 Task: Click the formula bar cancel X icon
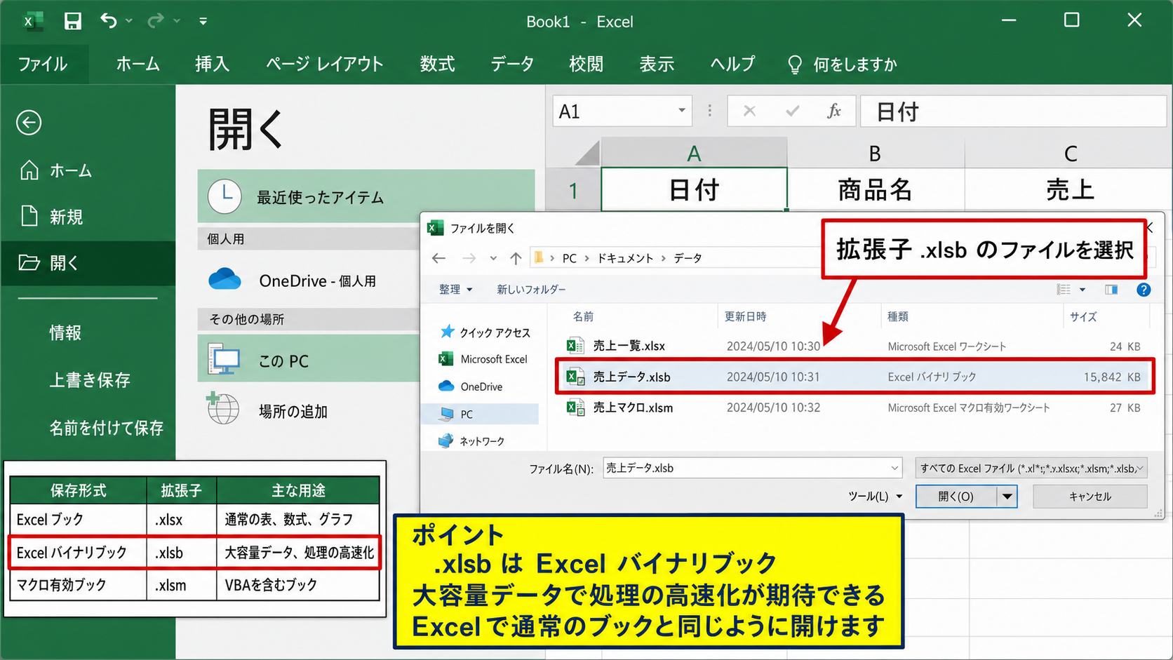click(749, 111)
